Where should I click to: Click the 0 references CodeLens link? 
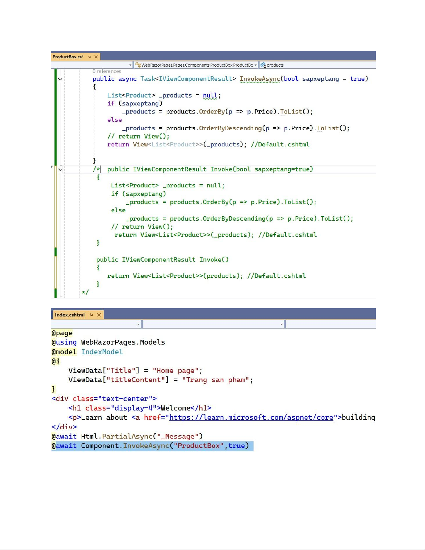point(107,71)
